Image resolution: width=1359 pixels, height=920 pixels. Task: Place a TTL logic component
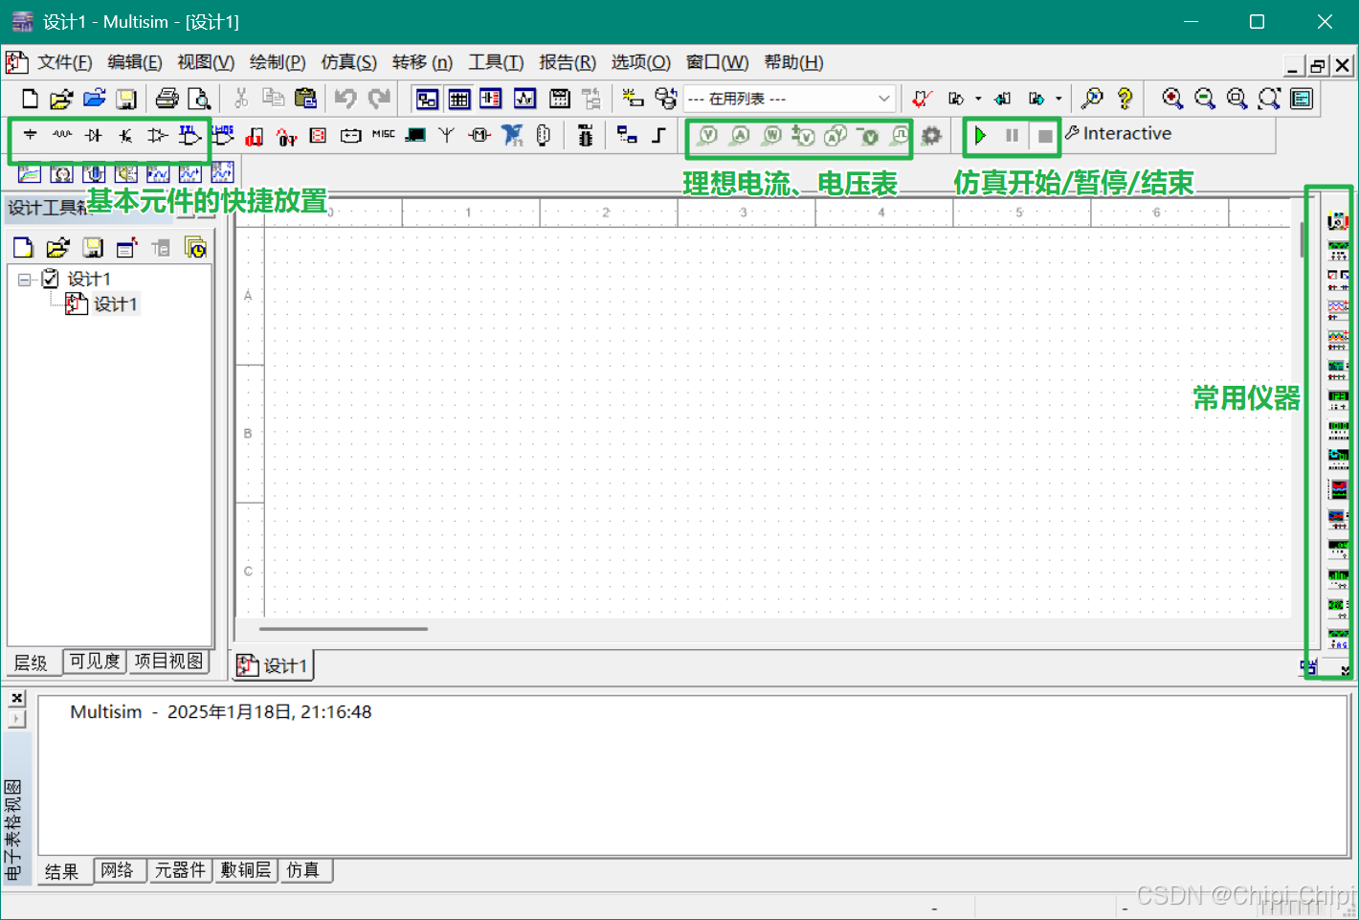(x=189, y=135)
